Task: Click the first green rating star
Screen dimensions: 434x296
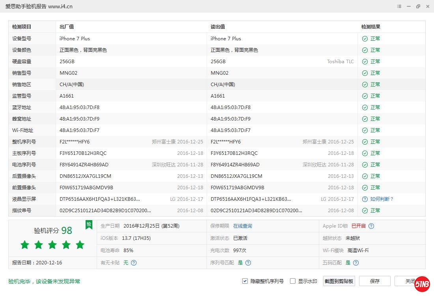Action: (x=25, y=245)
